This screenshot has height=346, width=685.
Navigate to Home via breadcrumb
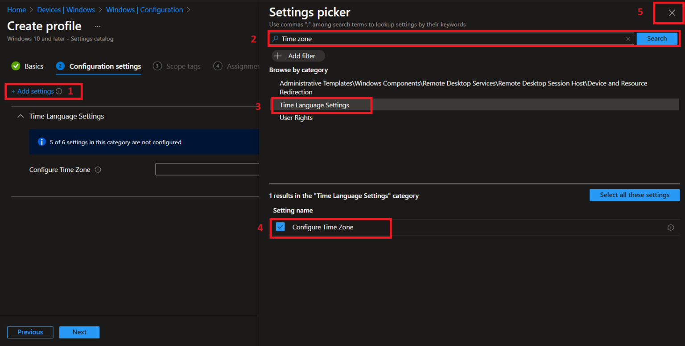(x=16, y=9)
